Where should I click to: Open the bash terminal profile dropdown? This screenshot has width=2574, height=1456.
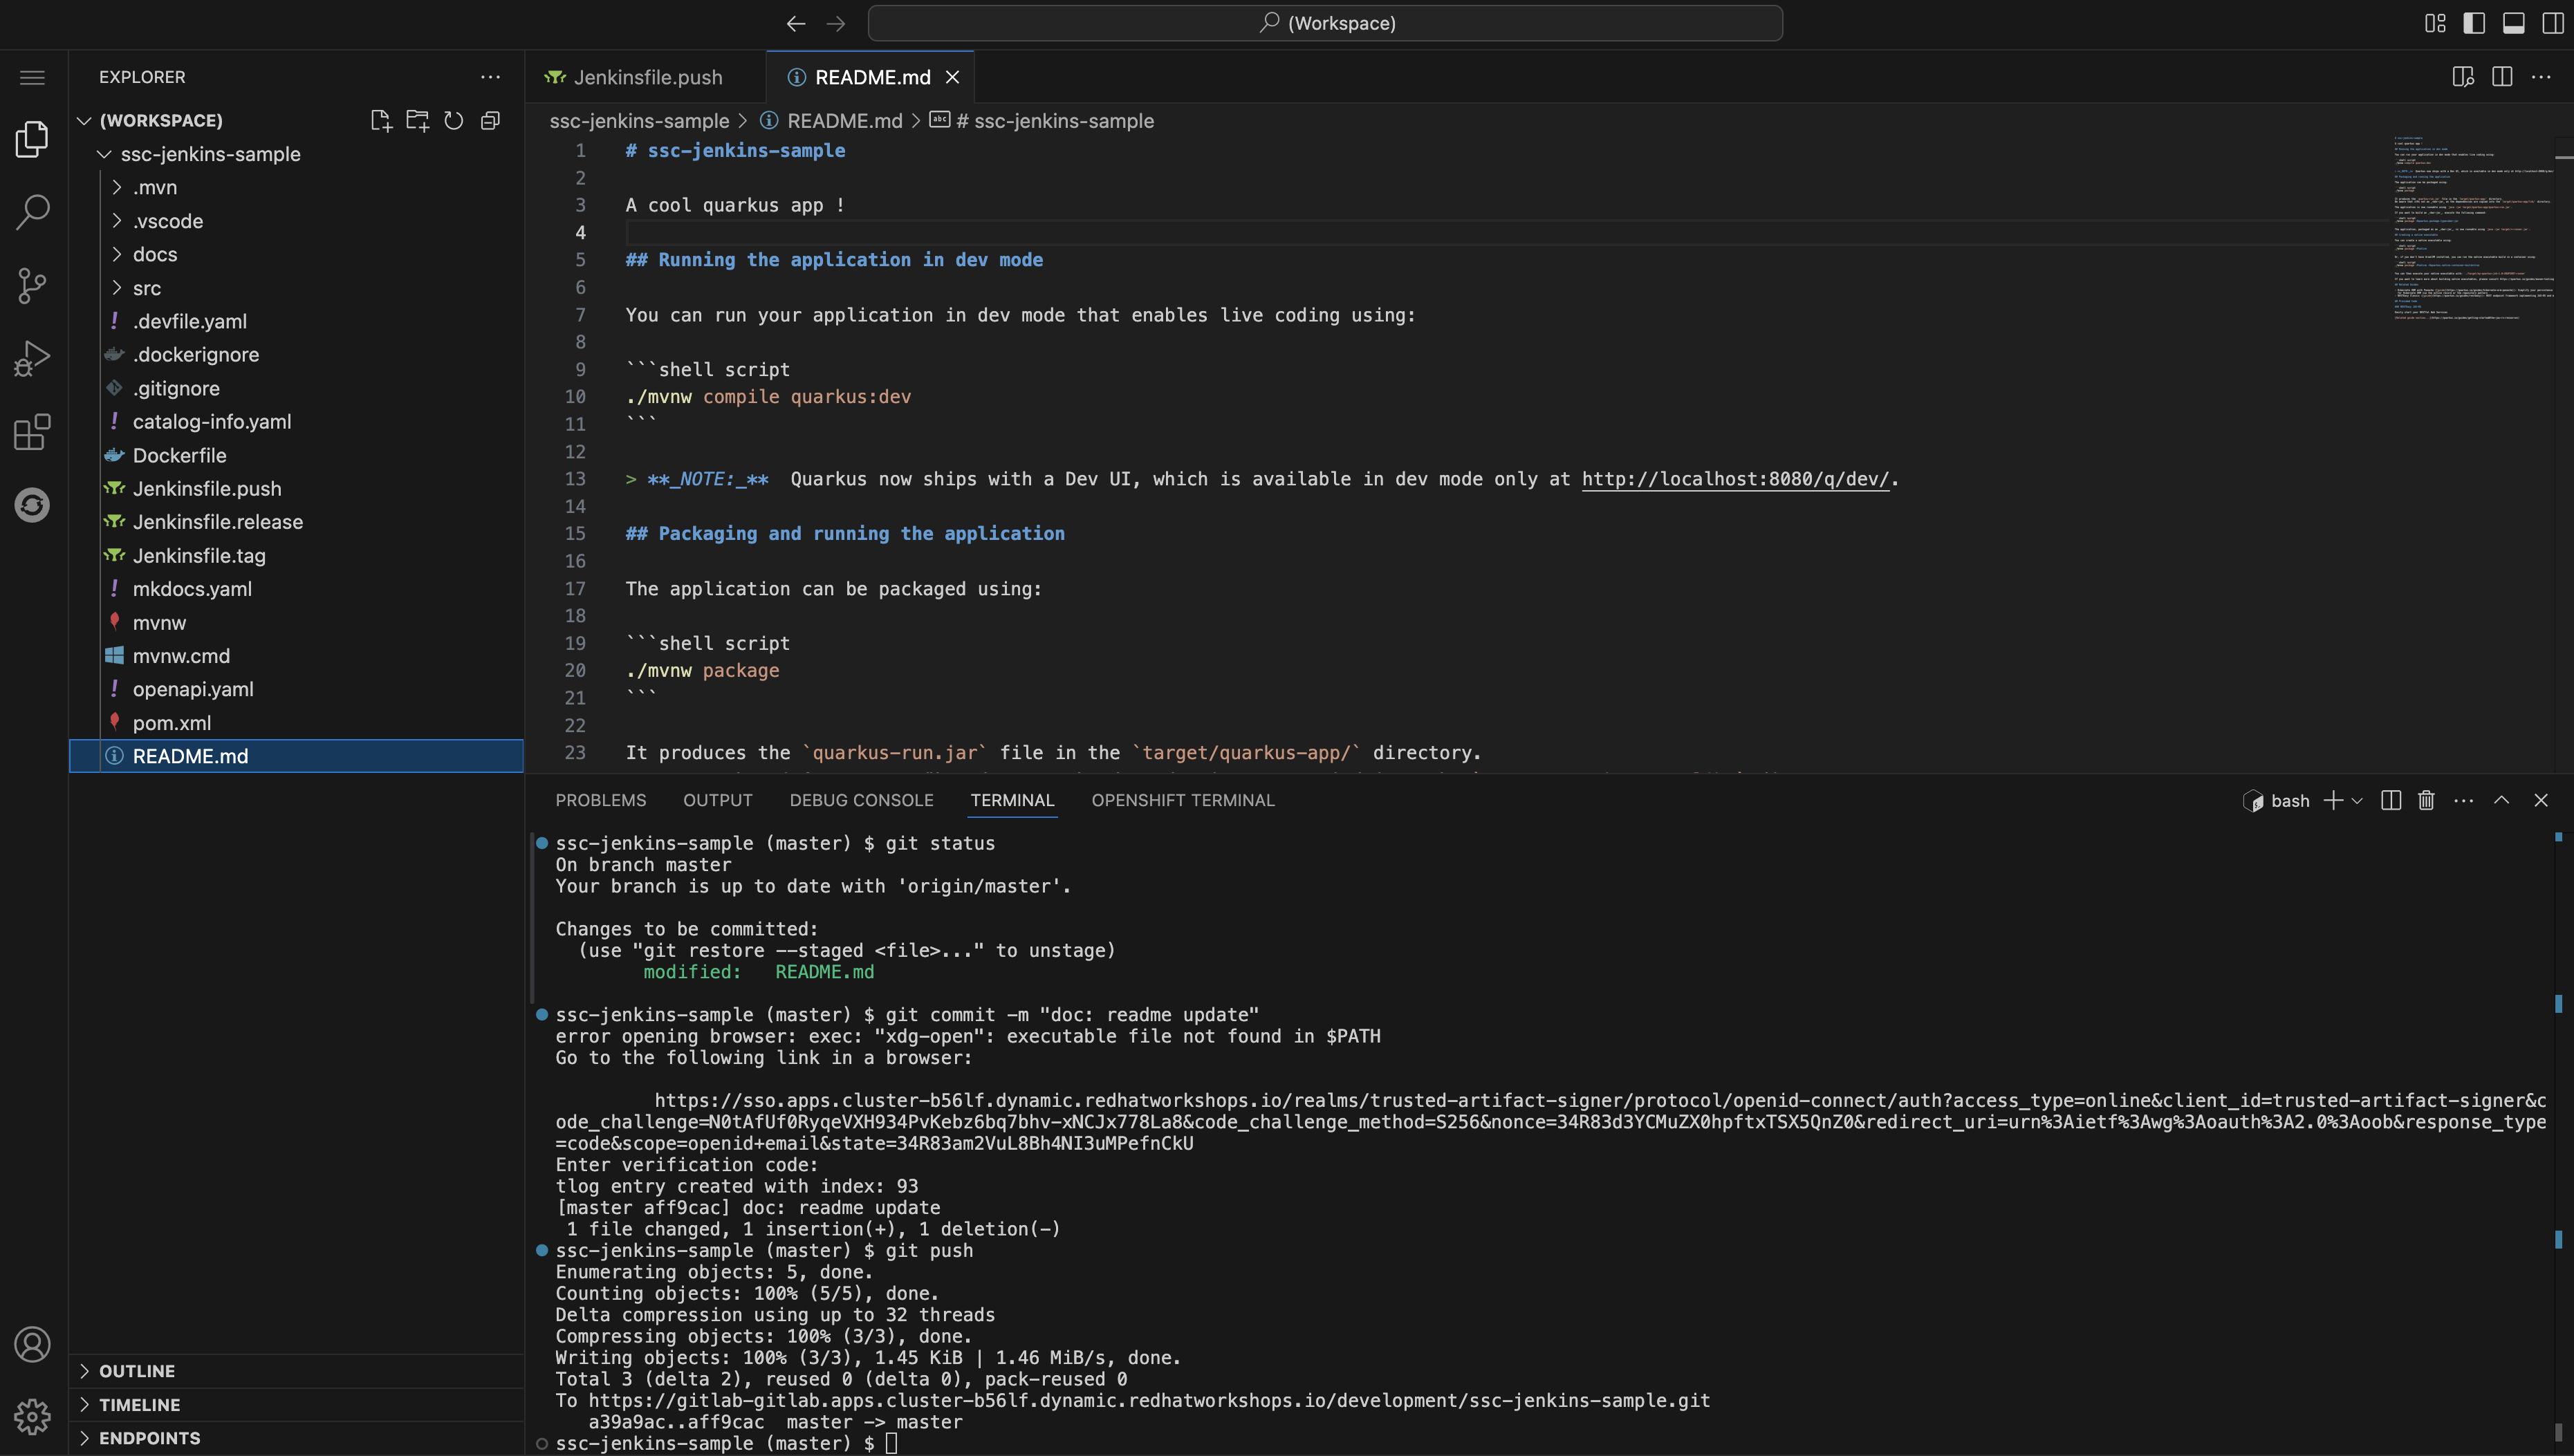pyautogui.click(x=2357, y=800)
